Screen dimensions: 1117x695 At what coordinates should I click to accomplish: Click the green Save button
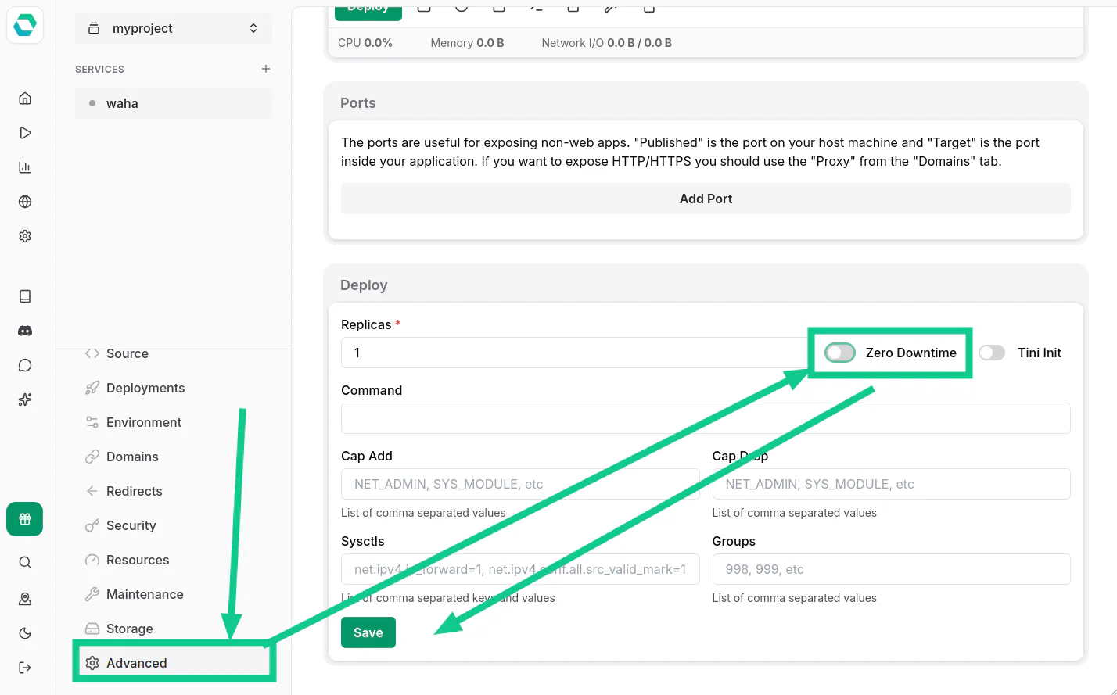(x=368, y=632)
